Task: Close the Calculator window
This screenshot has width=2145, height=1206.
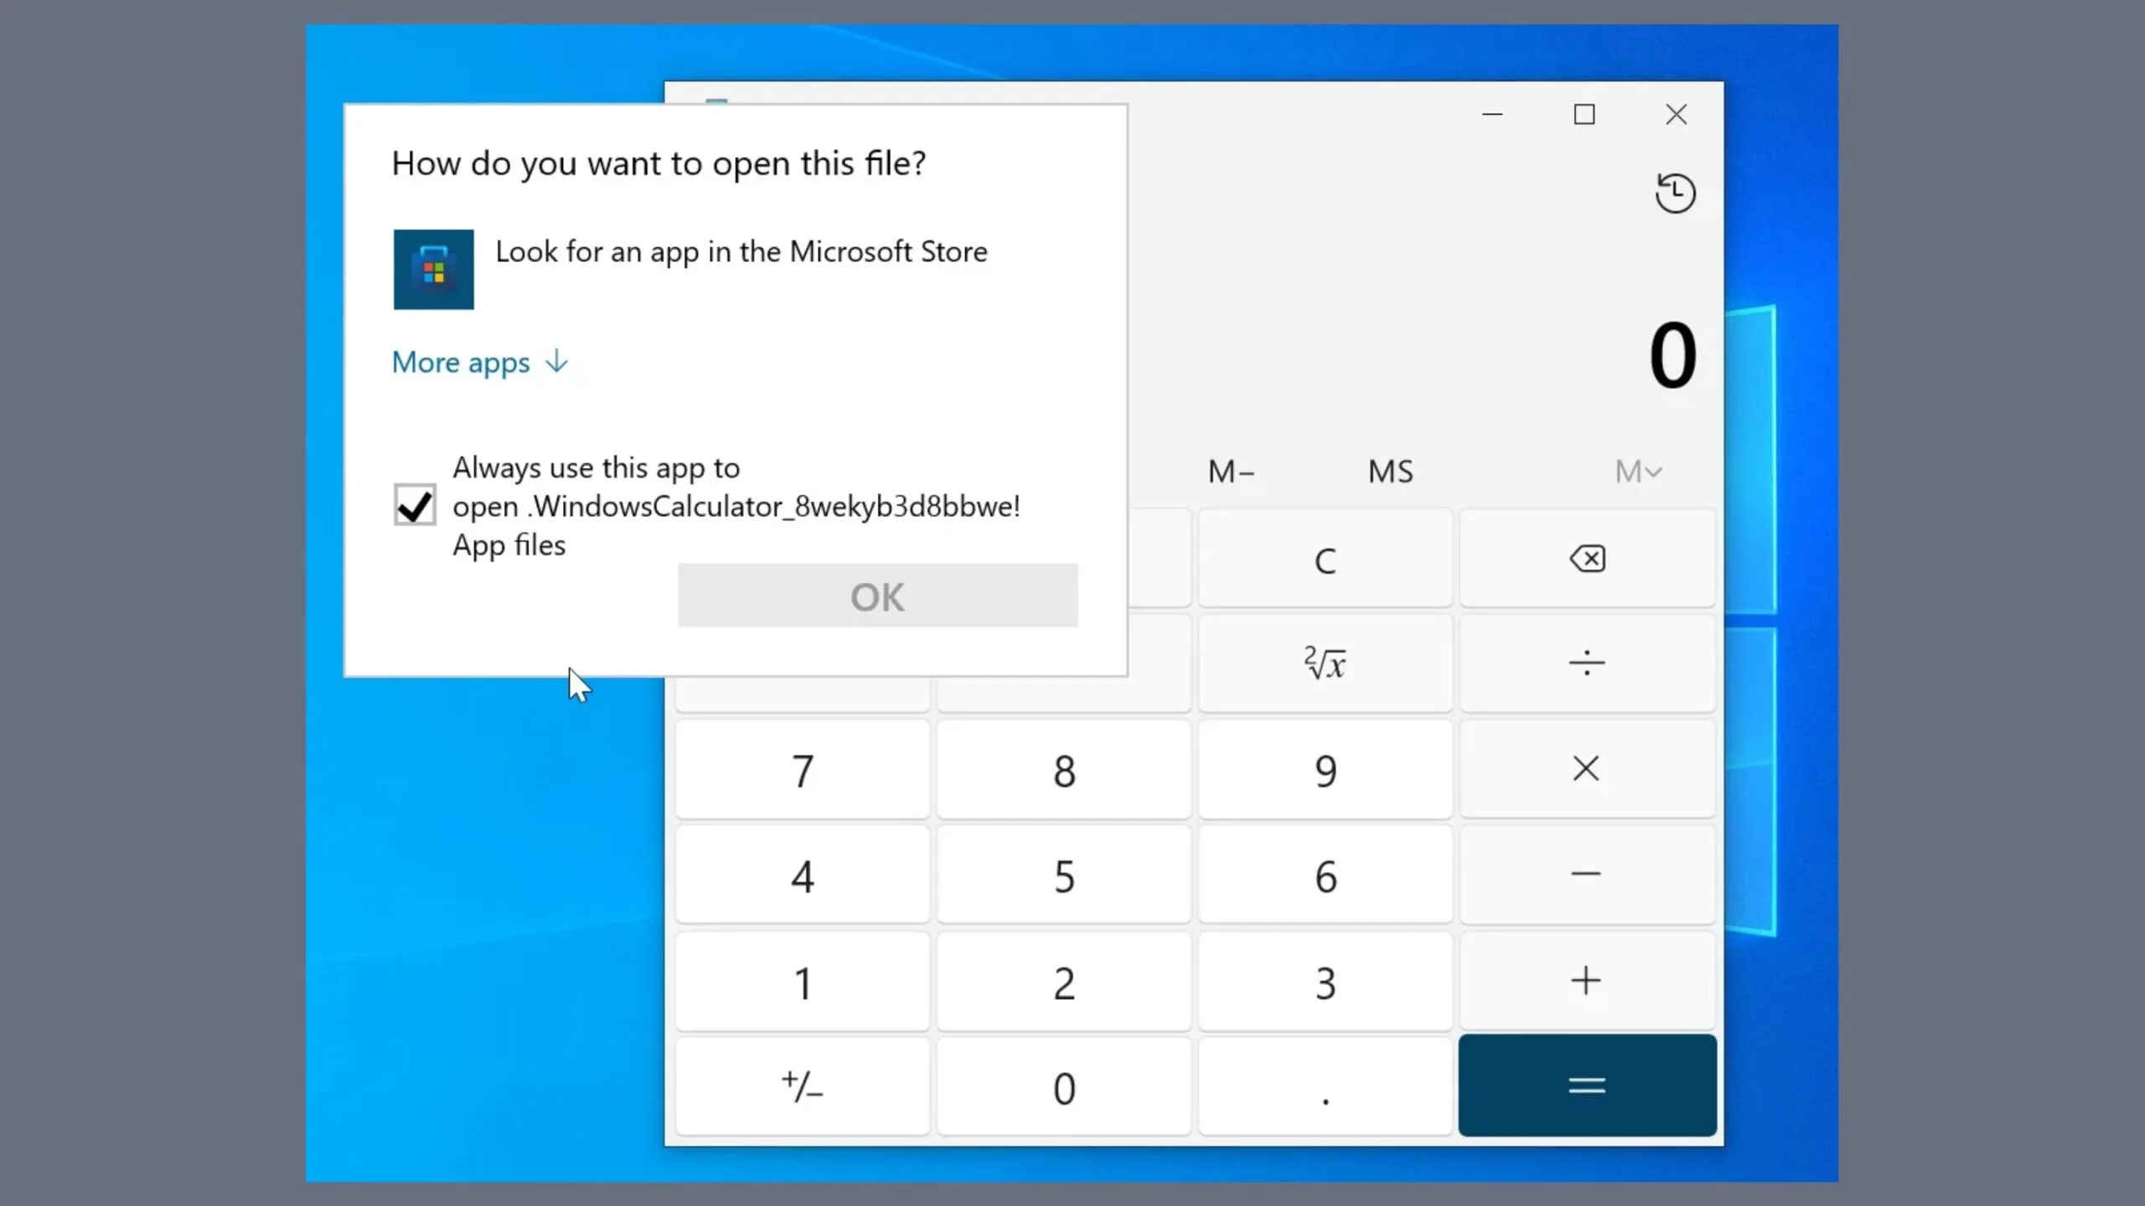Action: point(1676,114)
